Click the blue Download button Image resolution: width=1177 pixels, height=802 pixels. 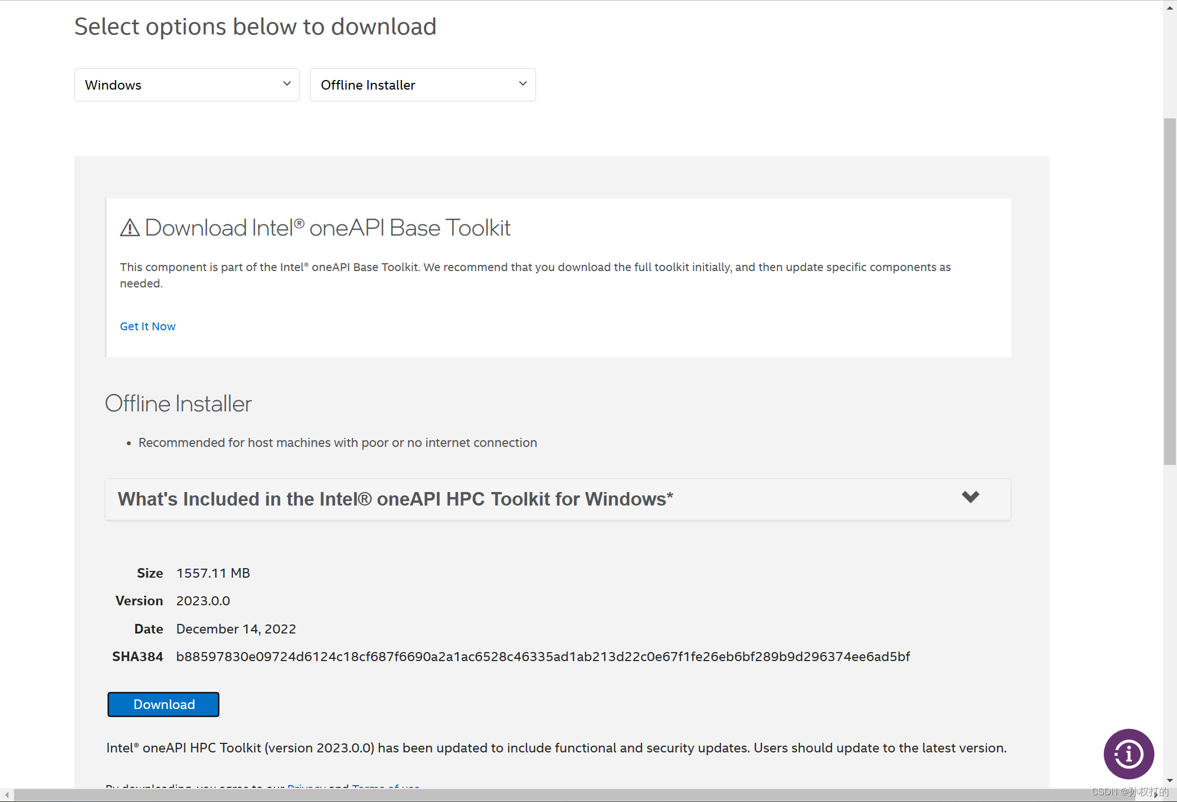click(163, 704)
